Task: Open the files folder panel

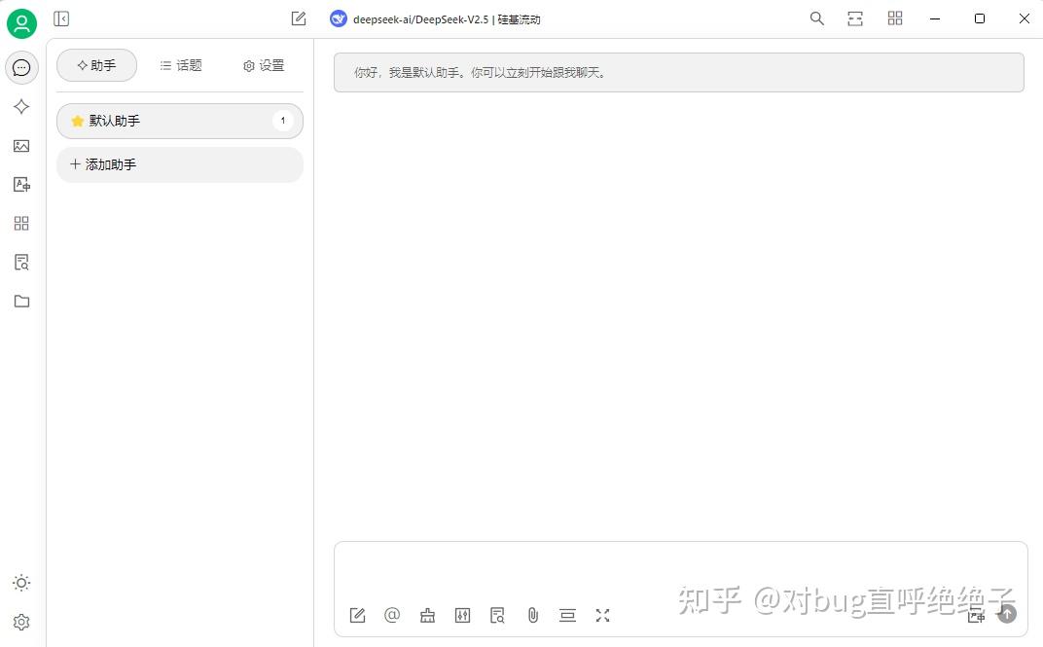Action: pos(21,301)
